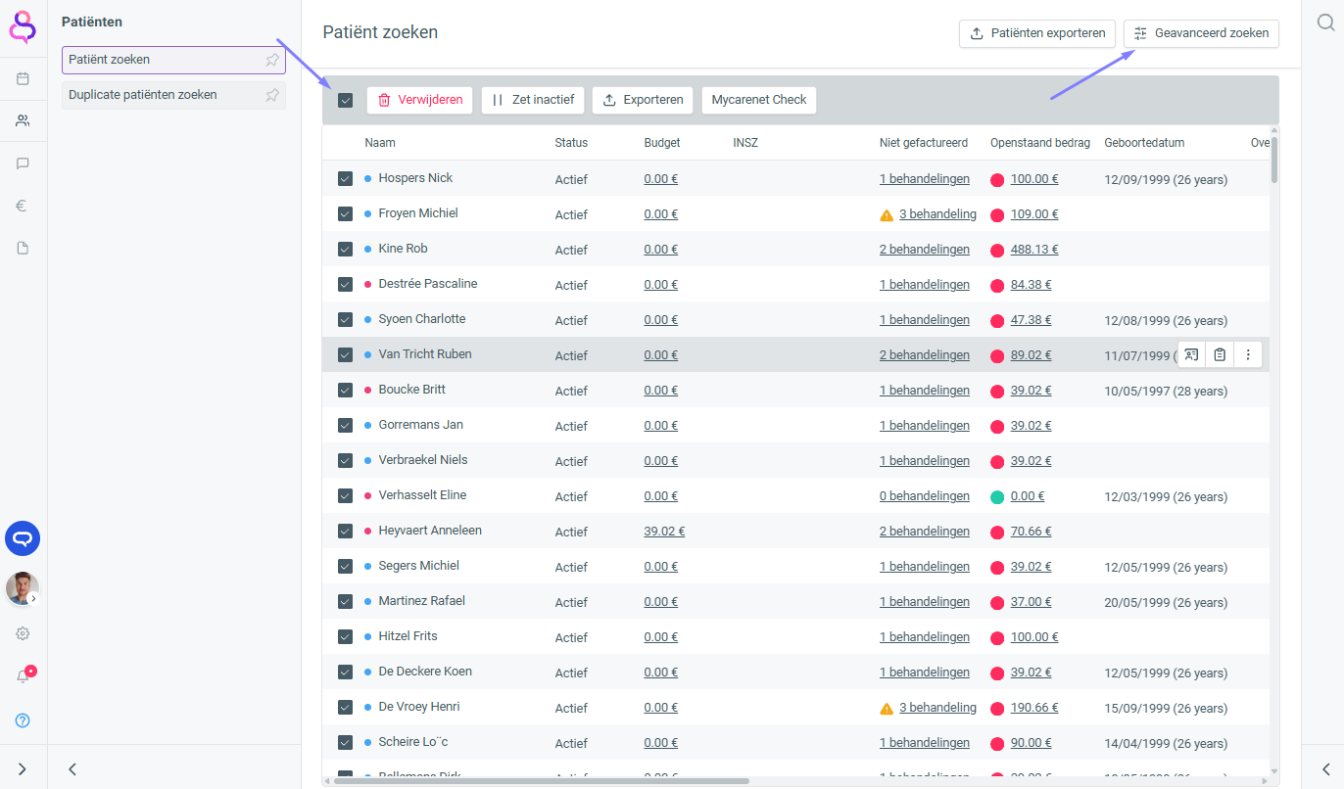
Task: Open the documents file icon in sidebar
Action: tap(23, 248)
